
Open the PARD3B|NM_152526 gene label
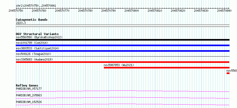pos(29,102)
